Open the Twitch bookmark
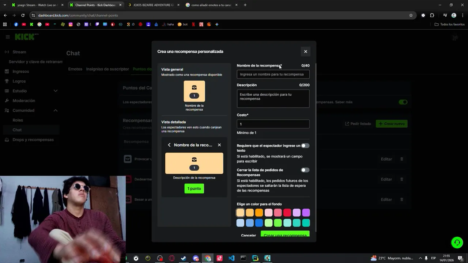This screenshot has width=468, height=263. 97,24
